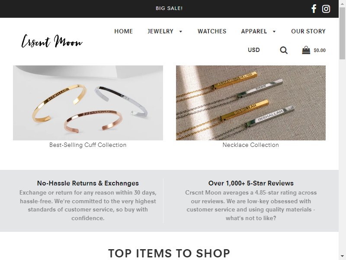Click the BIG SALE! announcement banner
This screenshot has width=346, height=260.
coord(169,8)
